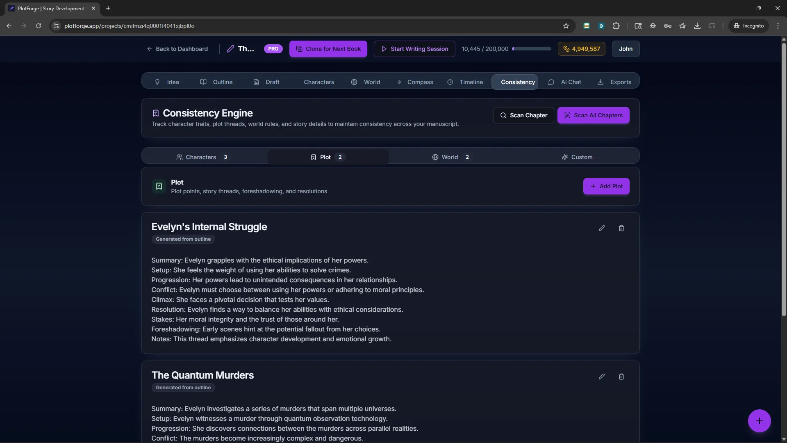Close the PlotForge browser tab
This screenshot has height=443, width=787.
pos(93,8)
